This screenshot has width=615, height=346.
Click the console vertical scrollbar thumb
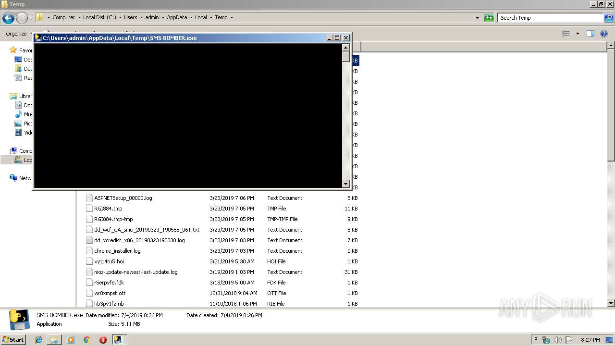pos(345,56)
